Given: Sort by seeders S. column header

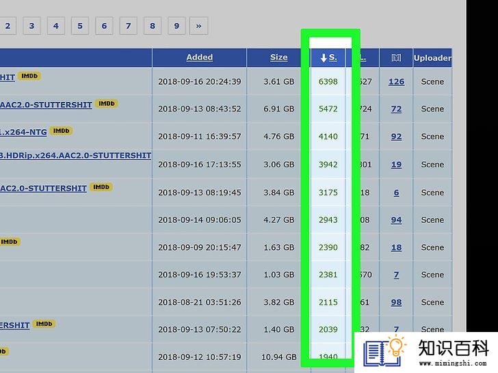Looking at the screenshot, I should (328, 57).
